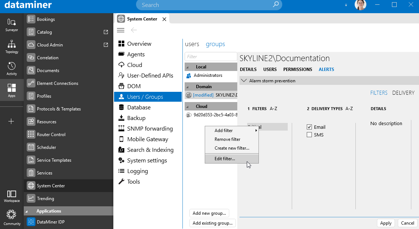
Task: Open the Community sidebar icon
Action: tap(11, 217)
